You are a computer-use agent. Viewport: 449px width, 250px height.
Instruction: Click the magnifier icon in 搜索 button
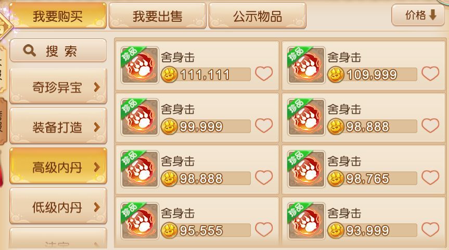pyautogui.click(x=29, y=51)
